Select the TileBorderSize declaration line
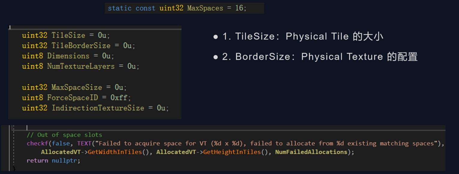 pos(79,46)
